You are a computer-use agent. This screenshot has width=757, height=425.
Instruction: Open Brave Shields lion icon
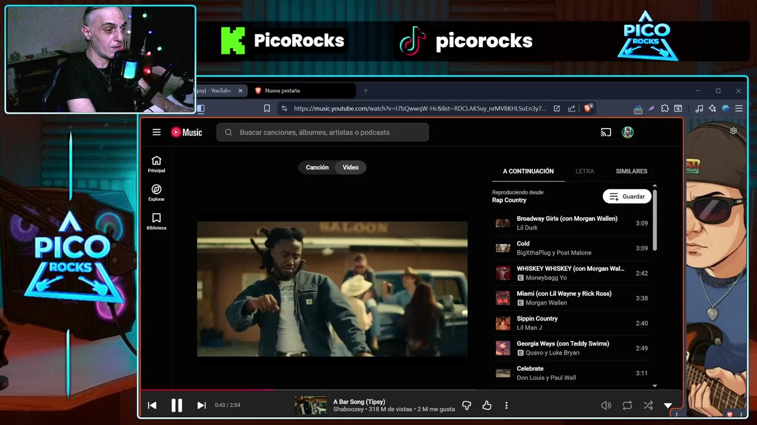(x=588, y=108)
